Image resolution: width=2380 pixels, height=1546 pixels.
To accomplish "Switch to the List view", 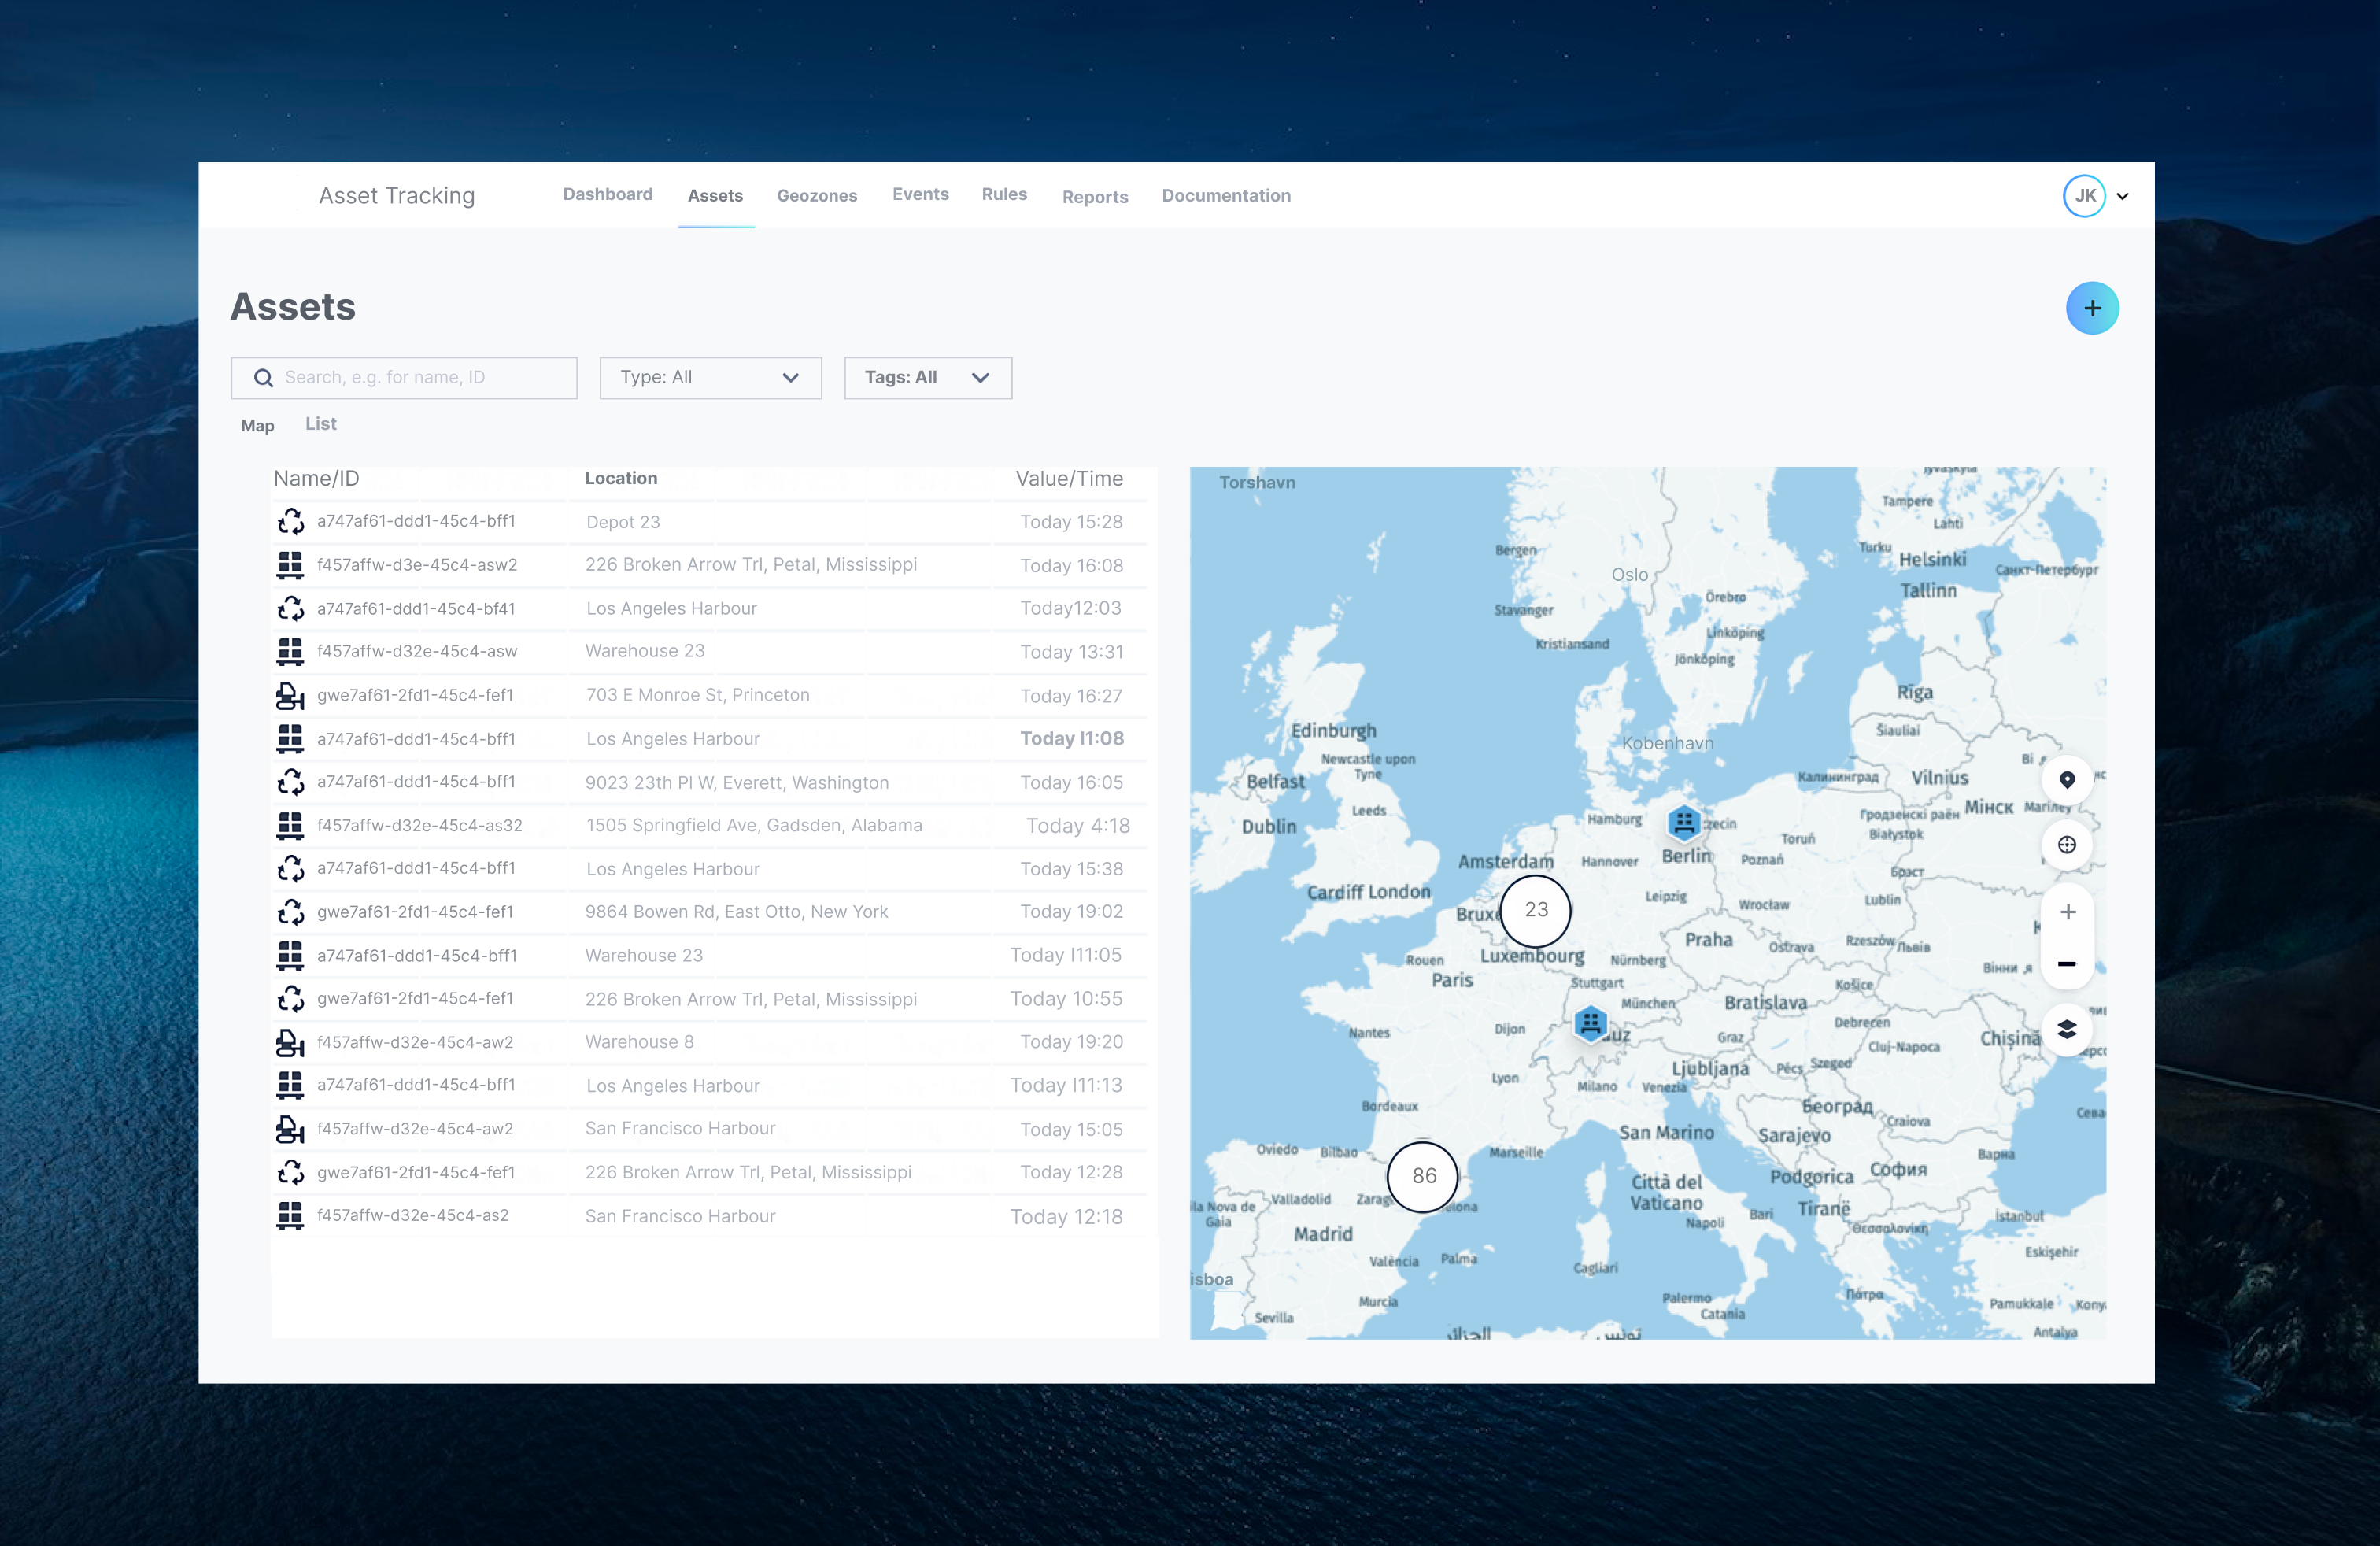I will click(320, 424).
